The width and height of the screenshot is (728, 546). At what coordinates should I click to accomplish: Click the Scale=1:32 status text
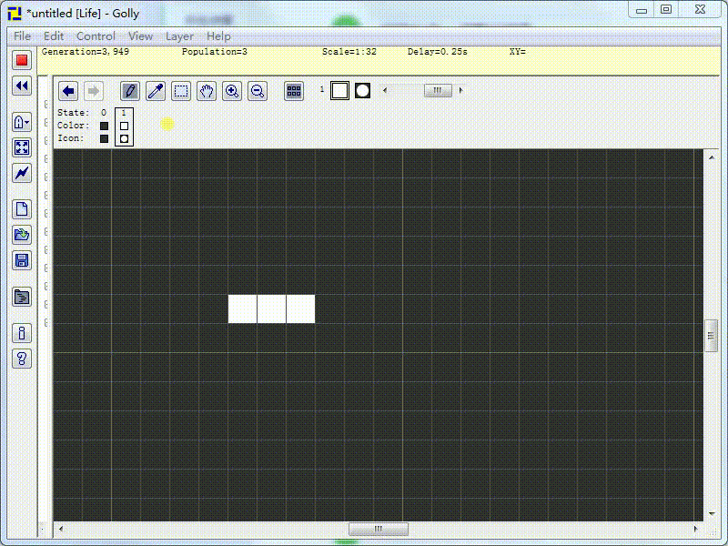[x=349, y=52]
